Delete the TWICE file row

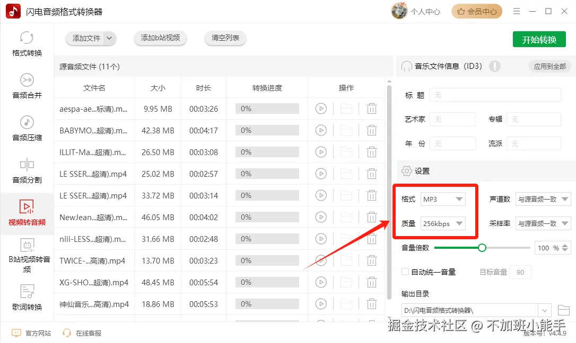tap(372, 260)
